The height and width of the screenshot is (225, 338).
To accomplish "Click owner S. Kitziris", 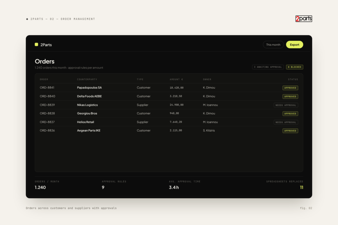I will point(209,130).
